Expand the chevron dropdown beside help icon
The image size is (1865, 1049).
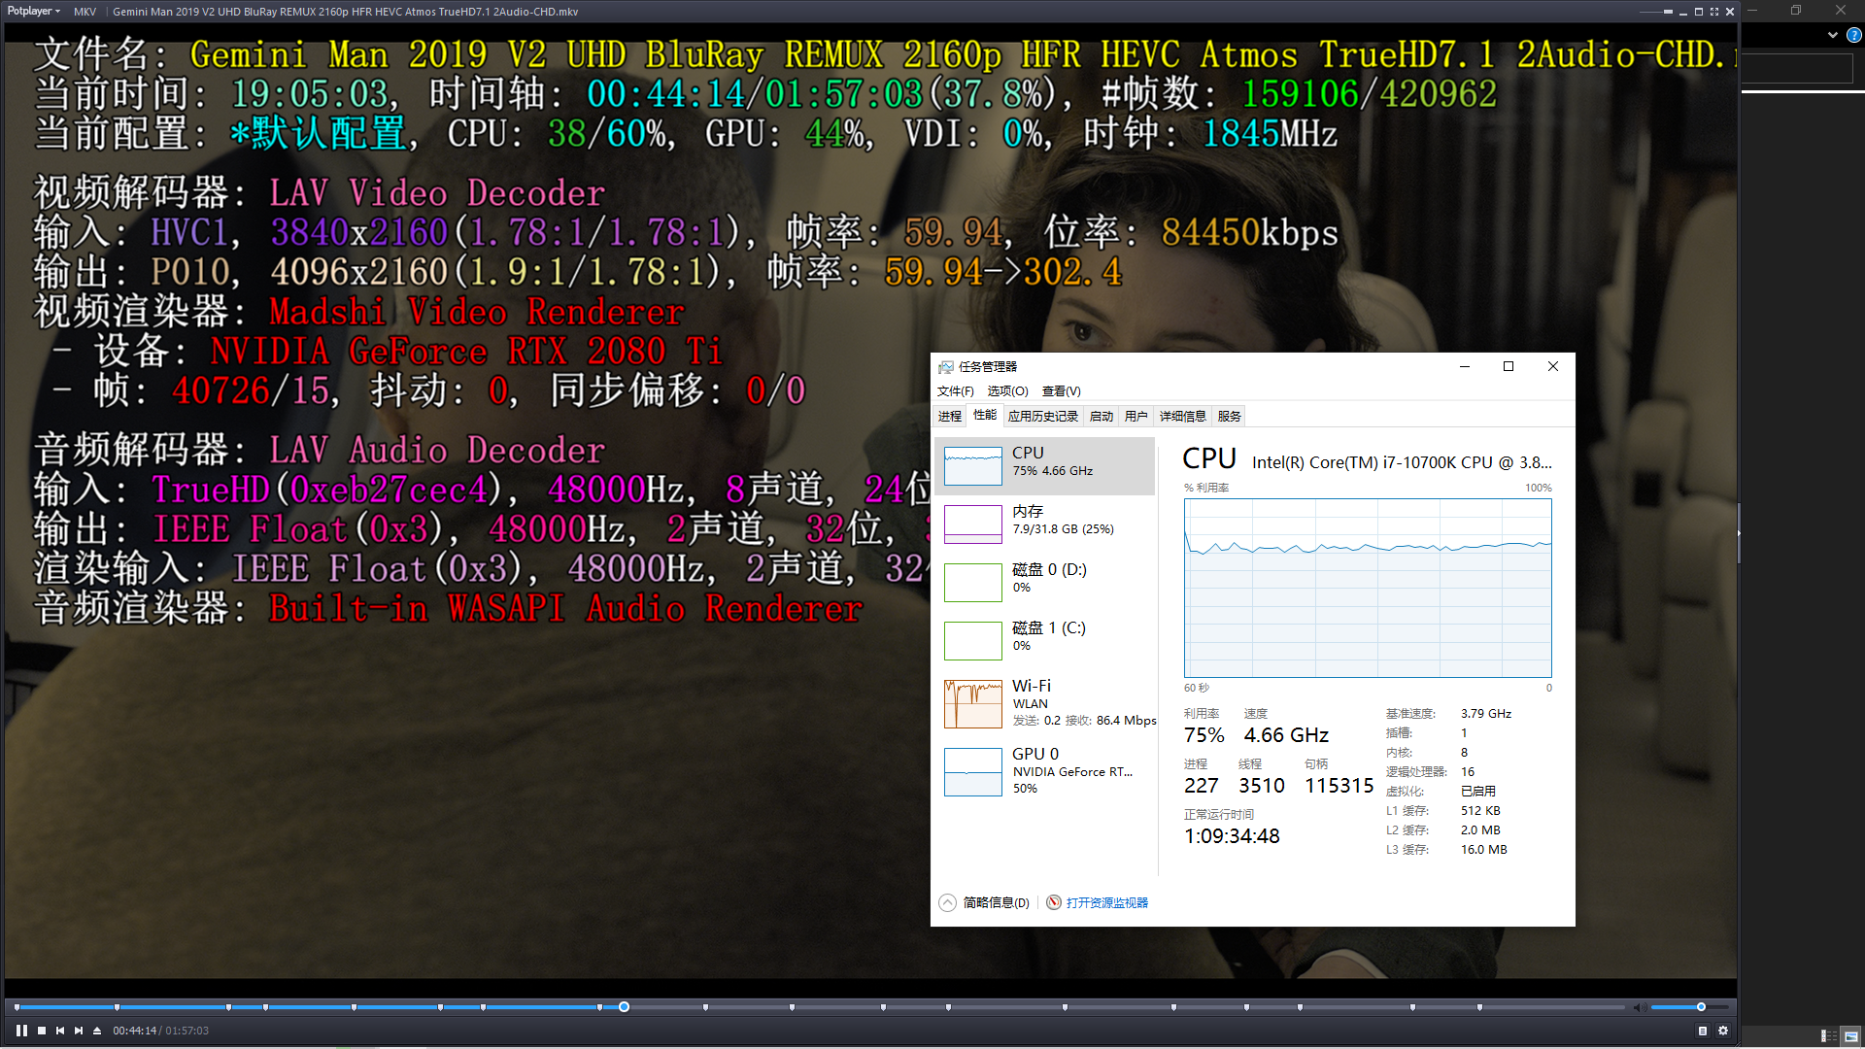pyautogui.click(x=1833, y=35)
